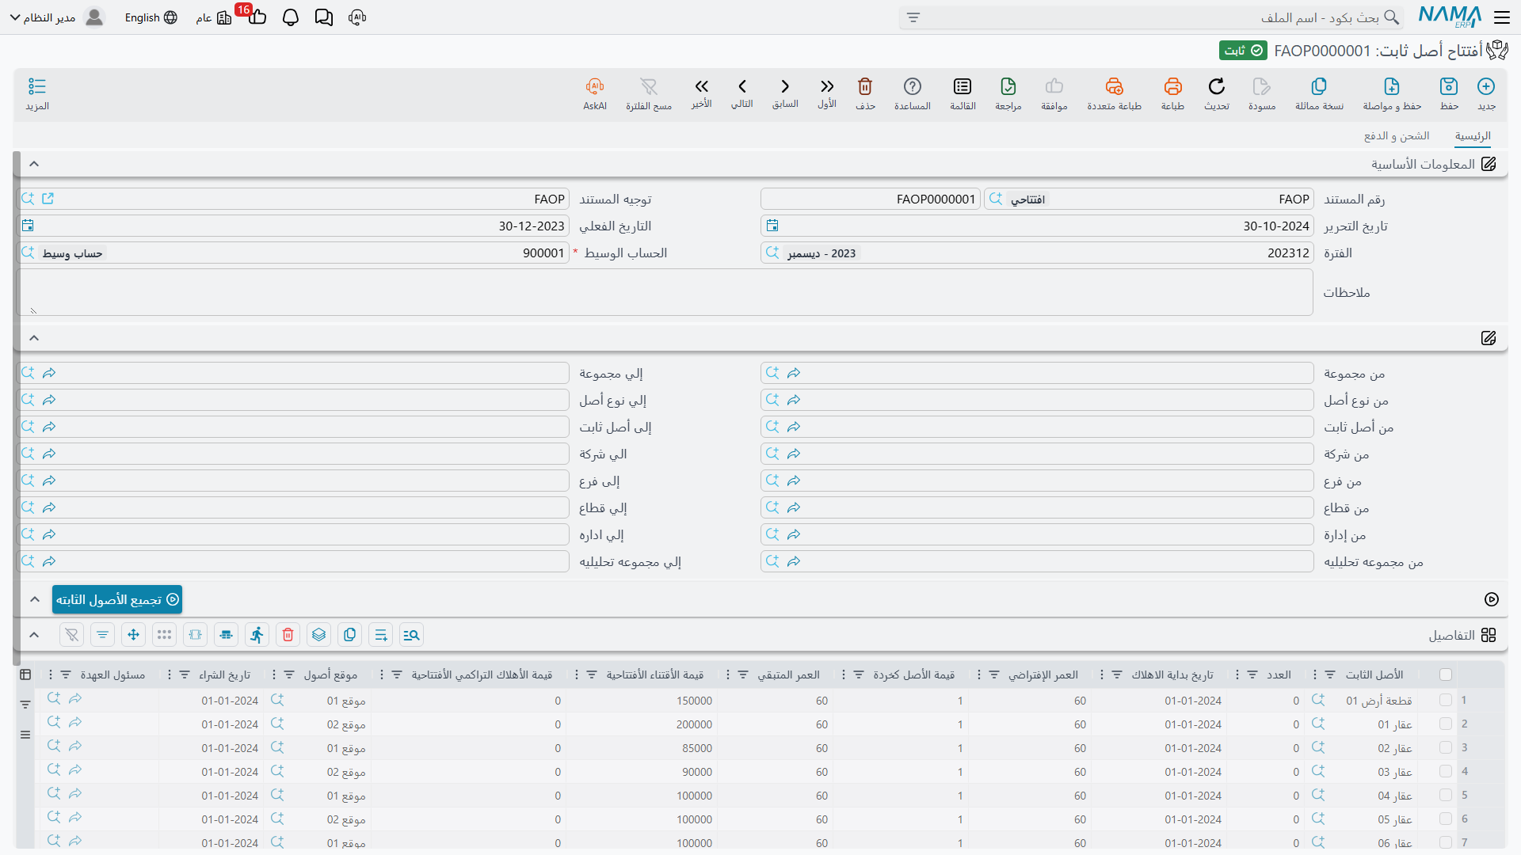
Task: Go to الأول first record arrow
Action: tap(827, 86)
